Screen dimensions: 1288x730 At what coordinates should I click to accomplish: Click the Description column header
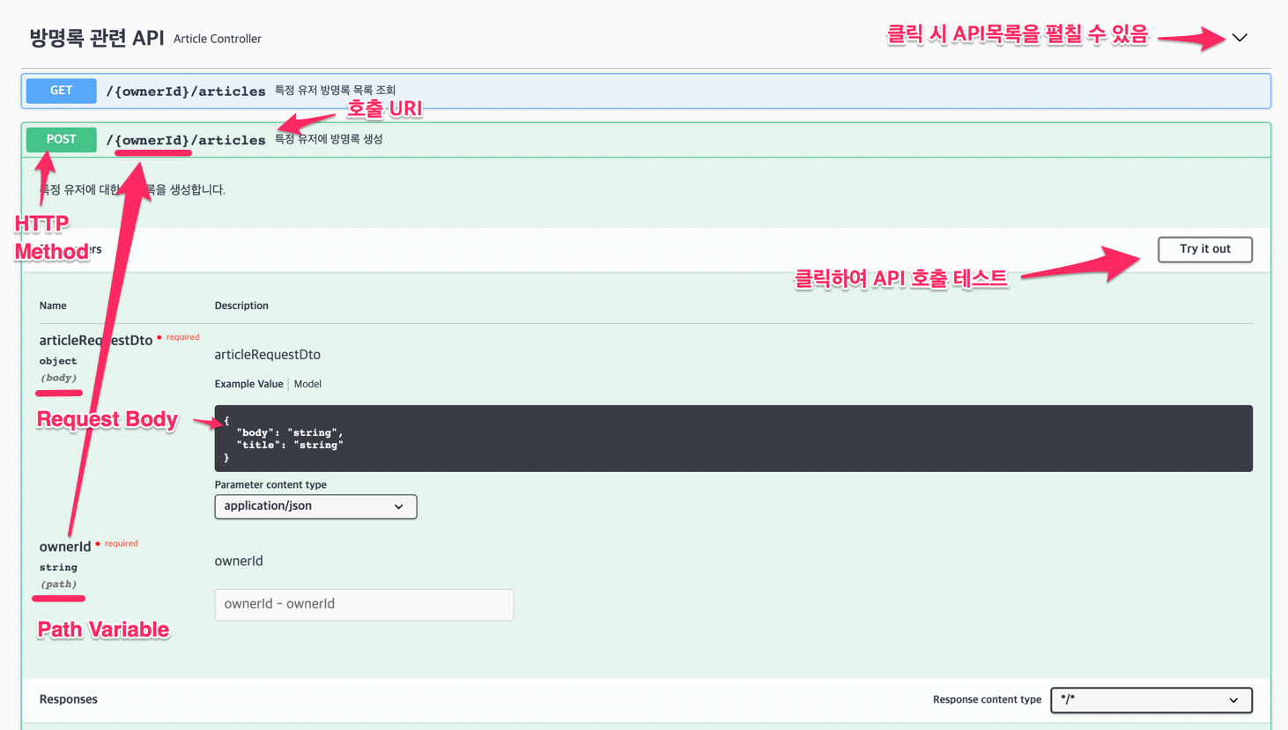click(241, 306)
